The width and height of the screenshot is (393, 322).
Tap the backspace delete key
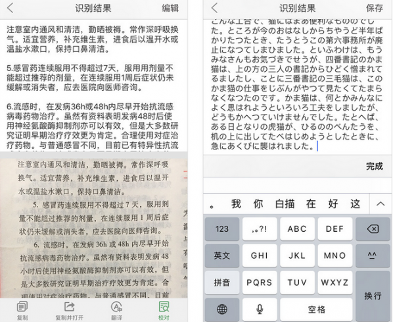pos(373,229)
